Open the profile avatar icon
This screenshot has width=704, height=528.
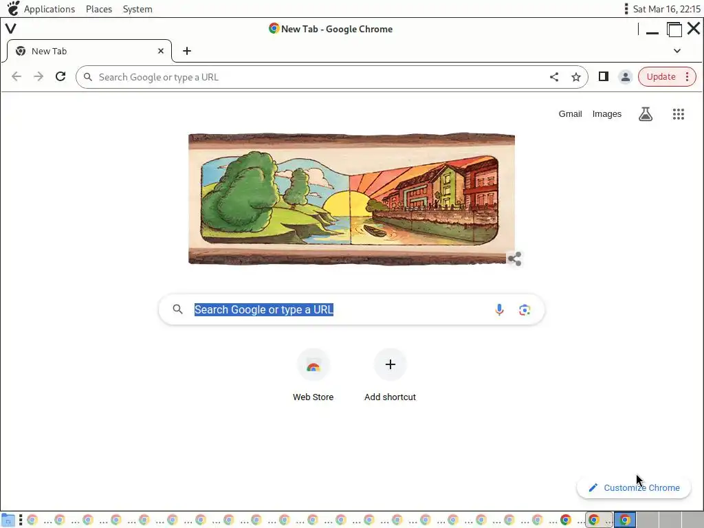point(625,77)
